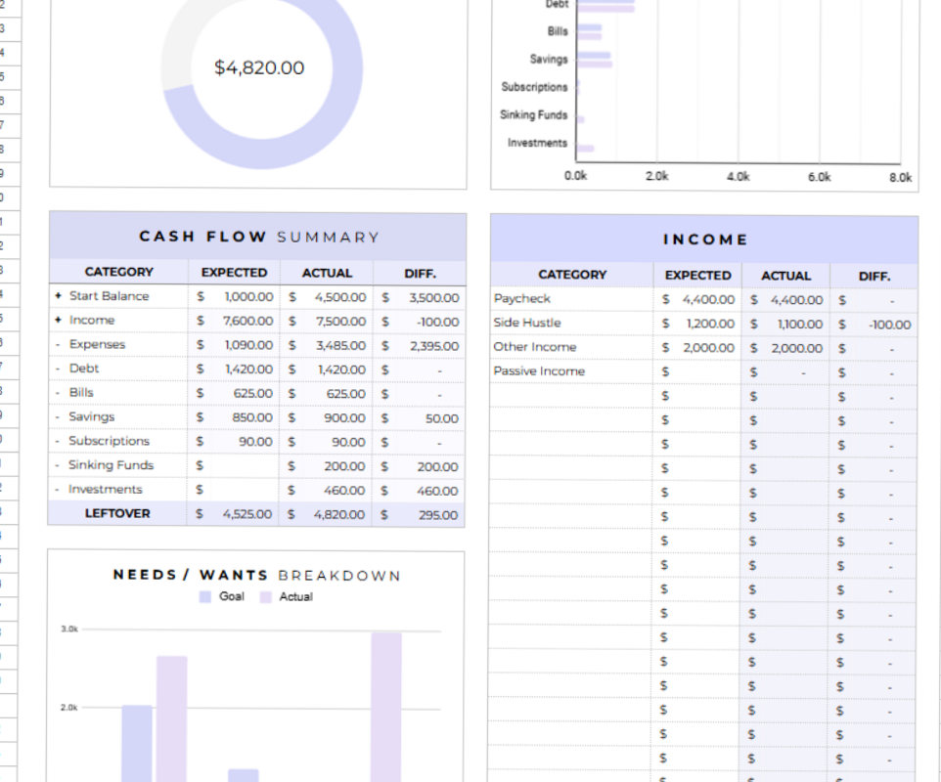Click the Goal legend marker
Image resolution: width=941 pixels, height=782 pixels.
[x=204, y=596]
